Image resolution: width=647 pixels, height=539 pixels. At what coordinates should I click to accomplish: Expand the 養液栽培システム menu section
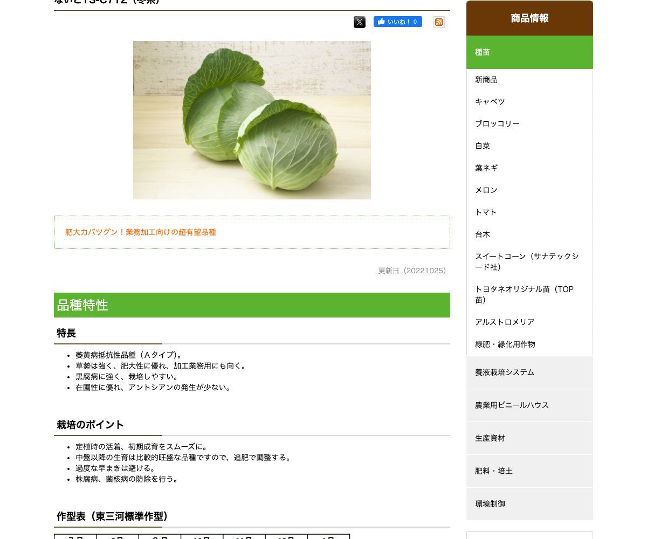[x=529, y=372]
